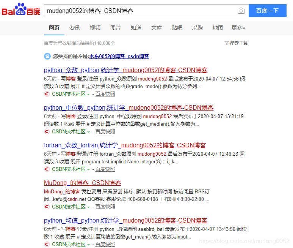
Task: Switch to the 文库 tab
Action: 157,28
